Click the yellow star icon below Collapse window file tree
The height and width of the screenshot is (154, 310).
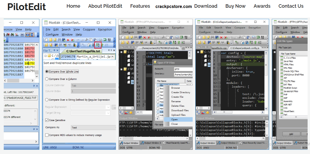click(207, 113)
